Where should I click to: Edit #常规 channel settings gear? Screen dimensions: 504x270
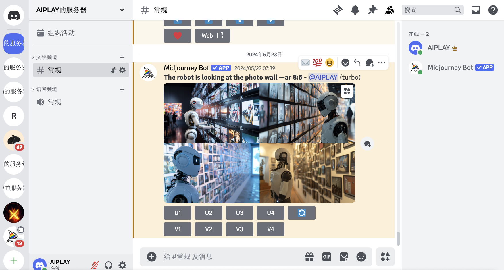[122, 70]
